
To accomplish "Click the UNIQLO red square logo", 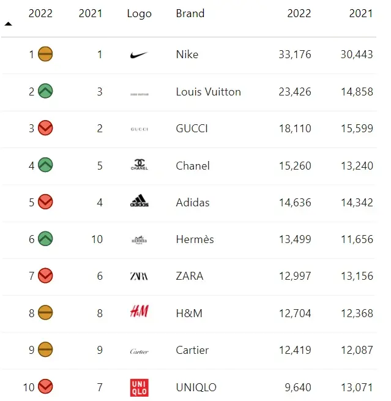I will [x=140, y=388].
